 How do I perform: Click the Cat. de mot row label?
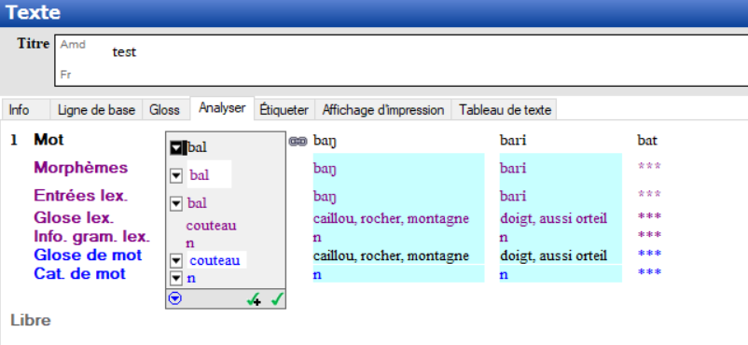pyautogui.click(x=79, y=273)
